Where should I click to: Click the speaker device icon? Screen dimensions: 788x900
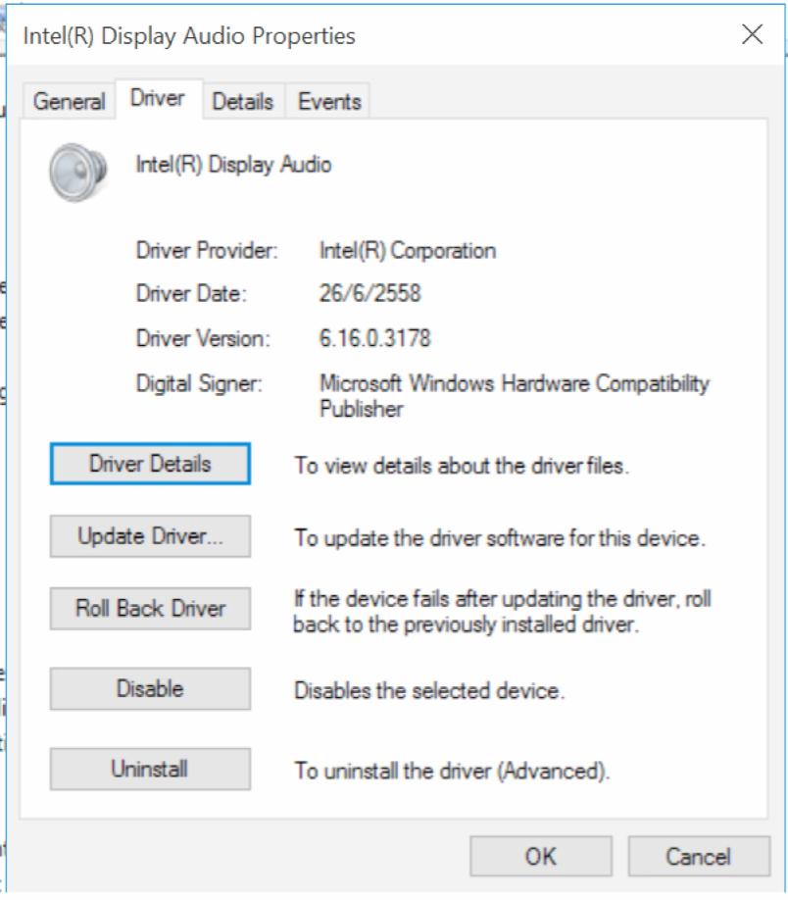point(75,171)
